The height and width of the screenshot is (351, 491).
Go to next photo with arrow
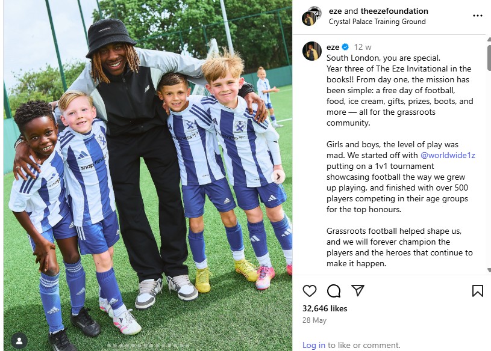(x=278, y=177)
